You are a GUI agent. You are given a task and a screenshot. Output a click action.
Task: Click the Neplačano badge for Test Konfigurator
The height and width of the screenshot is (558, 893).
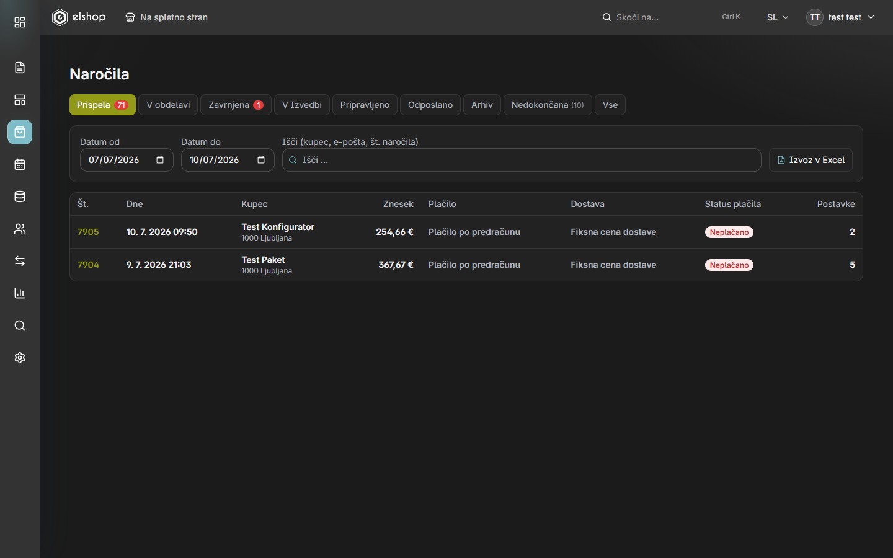click(729, 232)
